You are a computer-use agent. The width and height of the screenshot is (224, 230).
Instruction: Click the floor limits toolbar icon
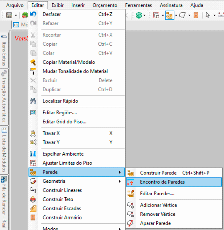click(x=157, y=15)
